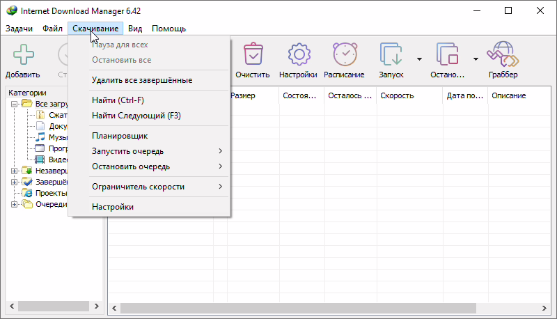This screenshot has height=319, width=557.
Task: Click the Остановить queue stop icon
Action: point(446,55)
